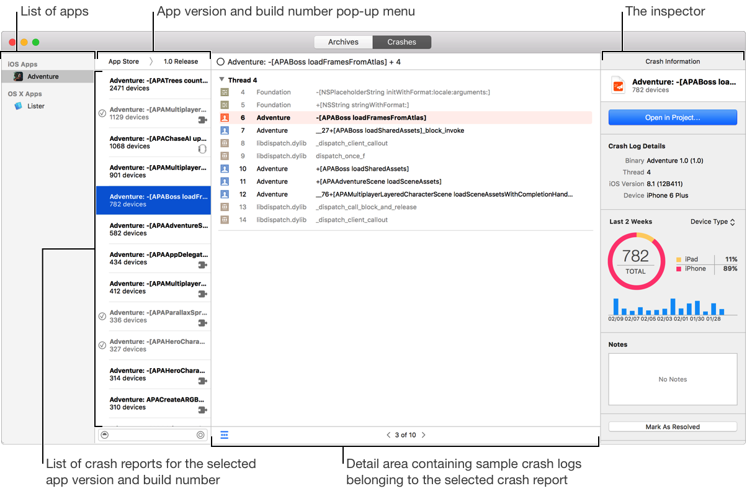
Task: Click inside the Notes text area
Action: pos(673,379)
